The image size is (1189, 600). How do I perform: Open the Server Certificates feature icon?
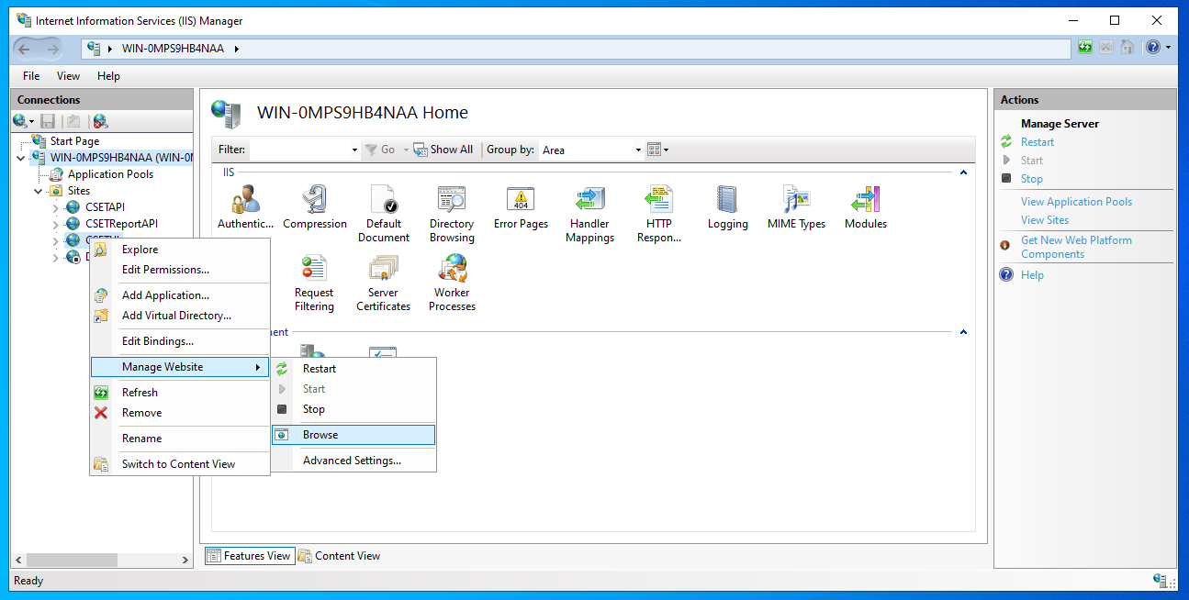pyautogui.click(x=384, y=283)
